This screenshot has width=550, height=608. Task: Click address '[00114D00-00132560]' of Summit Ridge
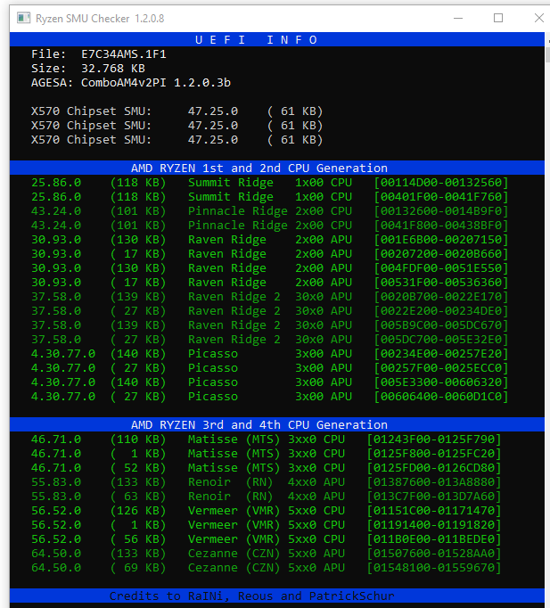[441, 183]
